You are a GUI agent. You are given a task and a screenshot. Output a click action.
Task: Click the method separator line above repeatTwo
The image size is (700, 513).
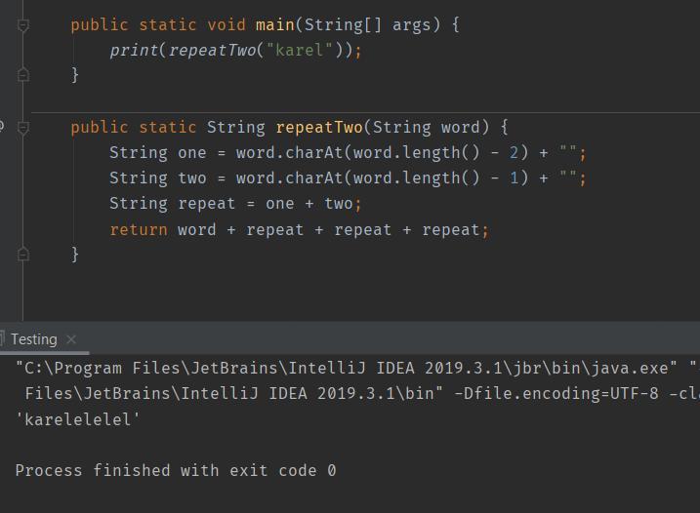click(365, 113)
